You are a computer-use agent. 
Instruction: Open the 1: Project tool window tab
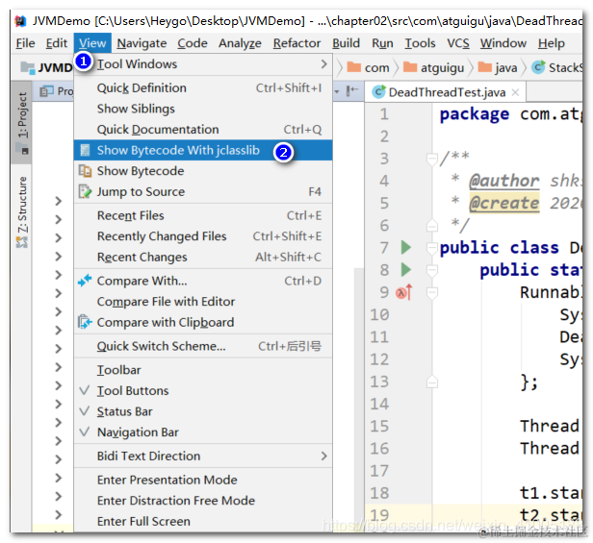pyautogui.click(x=21, y=122)
